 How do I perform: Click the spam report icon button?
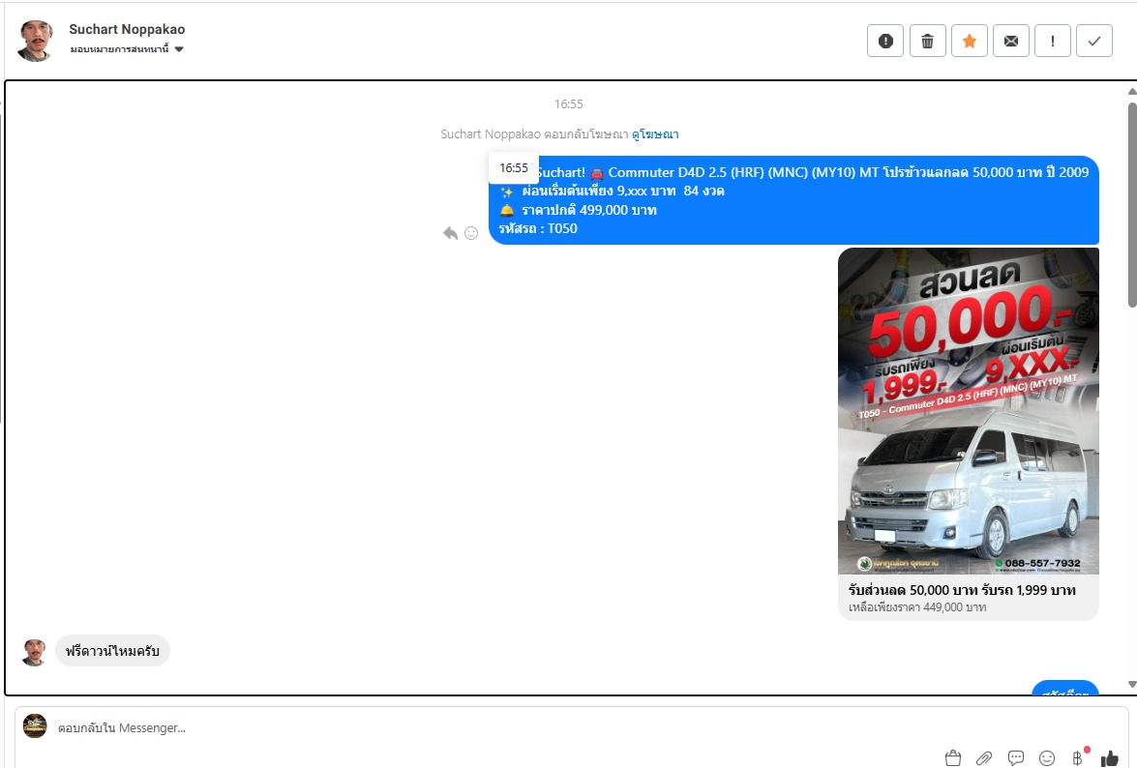[884, 41]
